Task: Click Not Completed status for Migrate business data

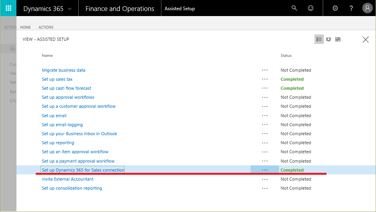Action: point(296,70)
